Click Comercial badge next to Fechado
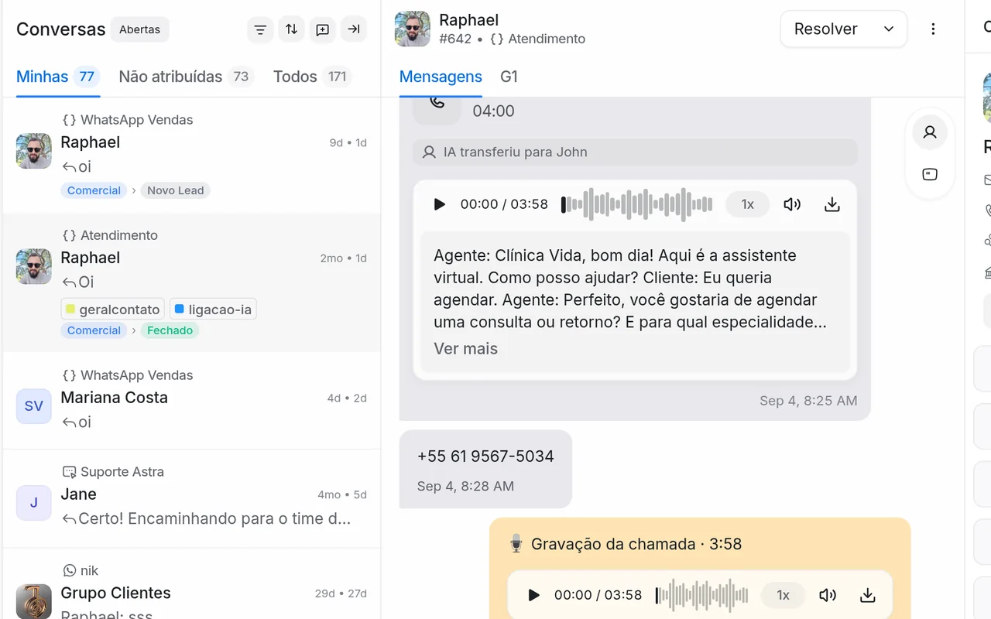991x619 pixels. tap(94, 330)
